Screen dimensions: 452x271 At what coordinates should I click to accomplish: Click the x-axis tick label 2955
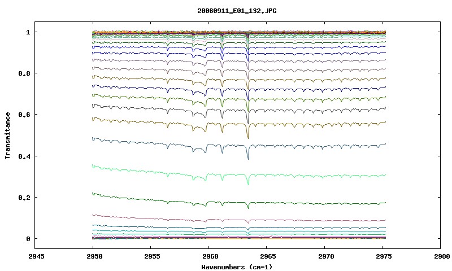click(x=152, y=256)
